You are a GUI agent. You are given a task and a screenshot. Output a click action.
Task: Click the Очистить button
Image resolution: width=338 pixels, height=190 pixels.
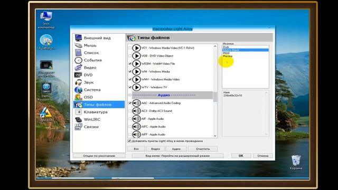tap(203, 149)
